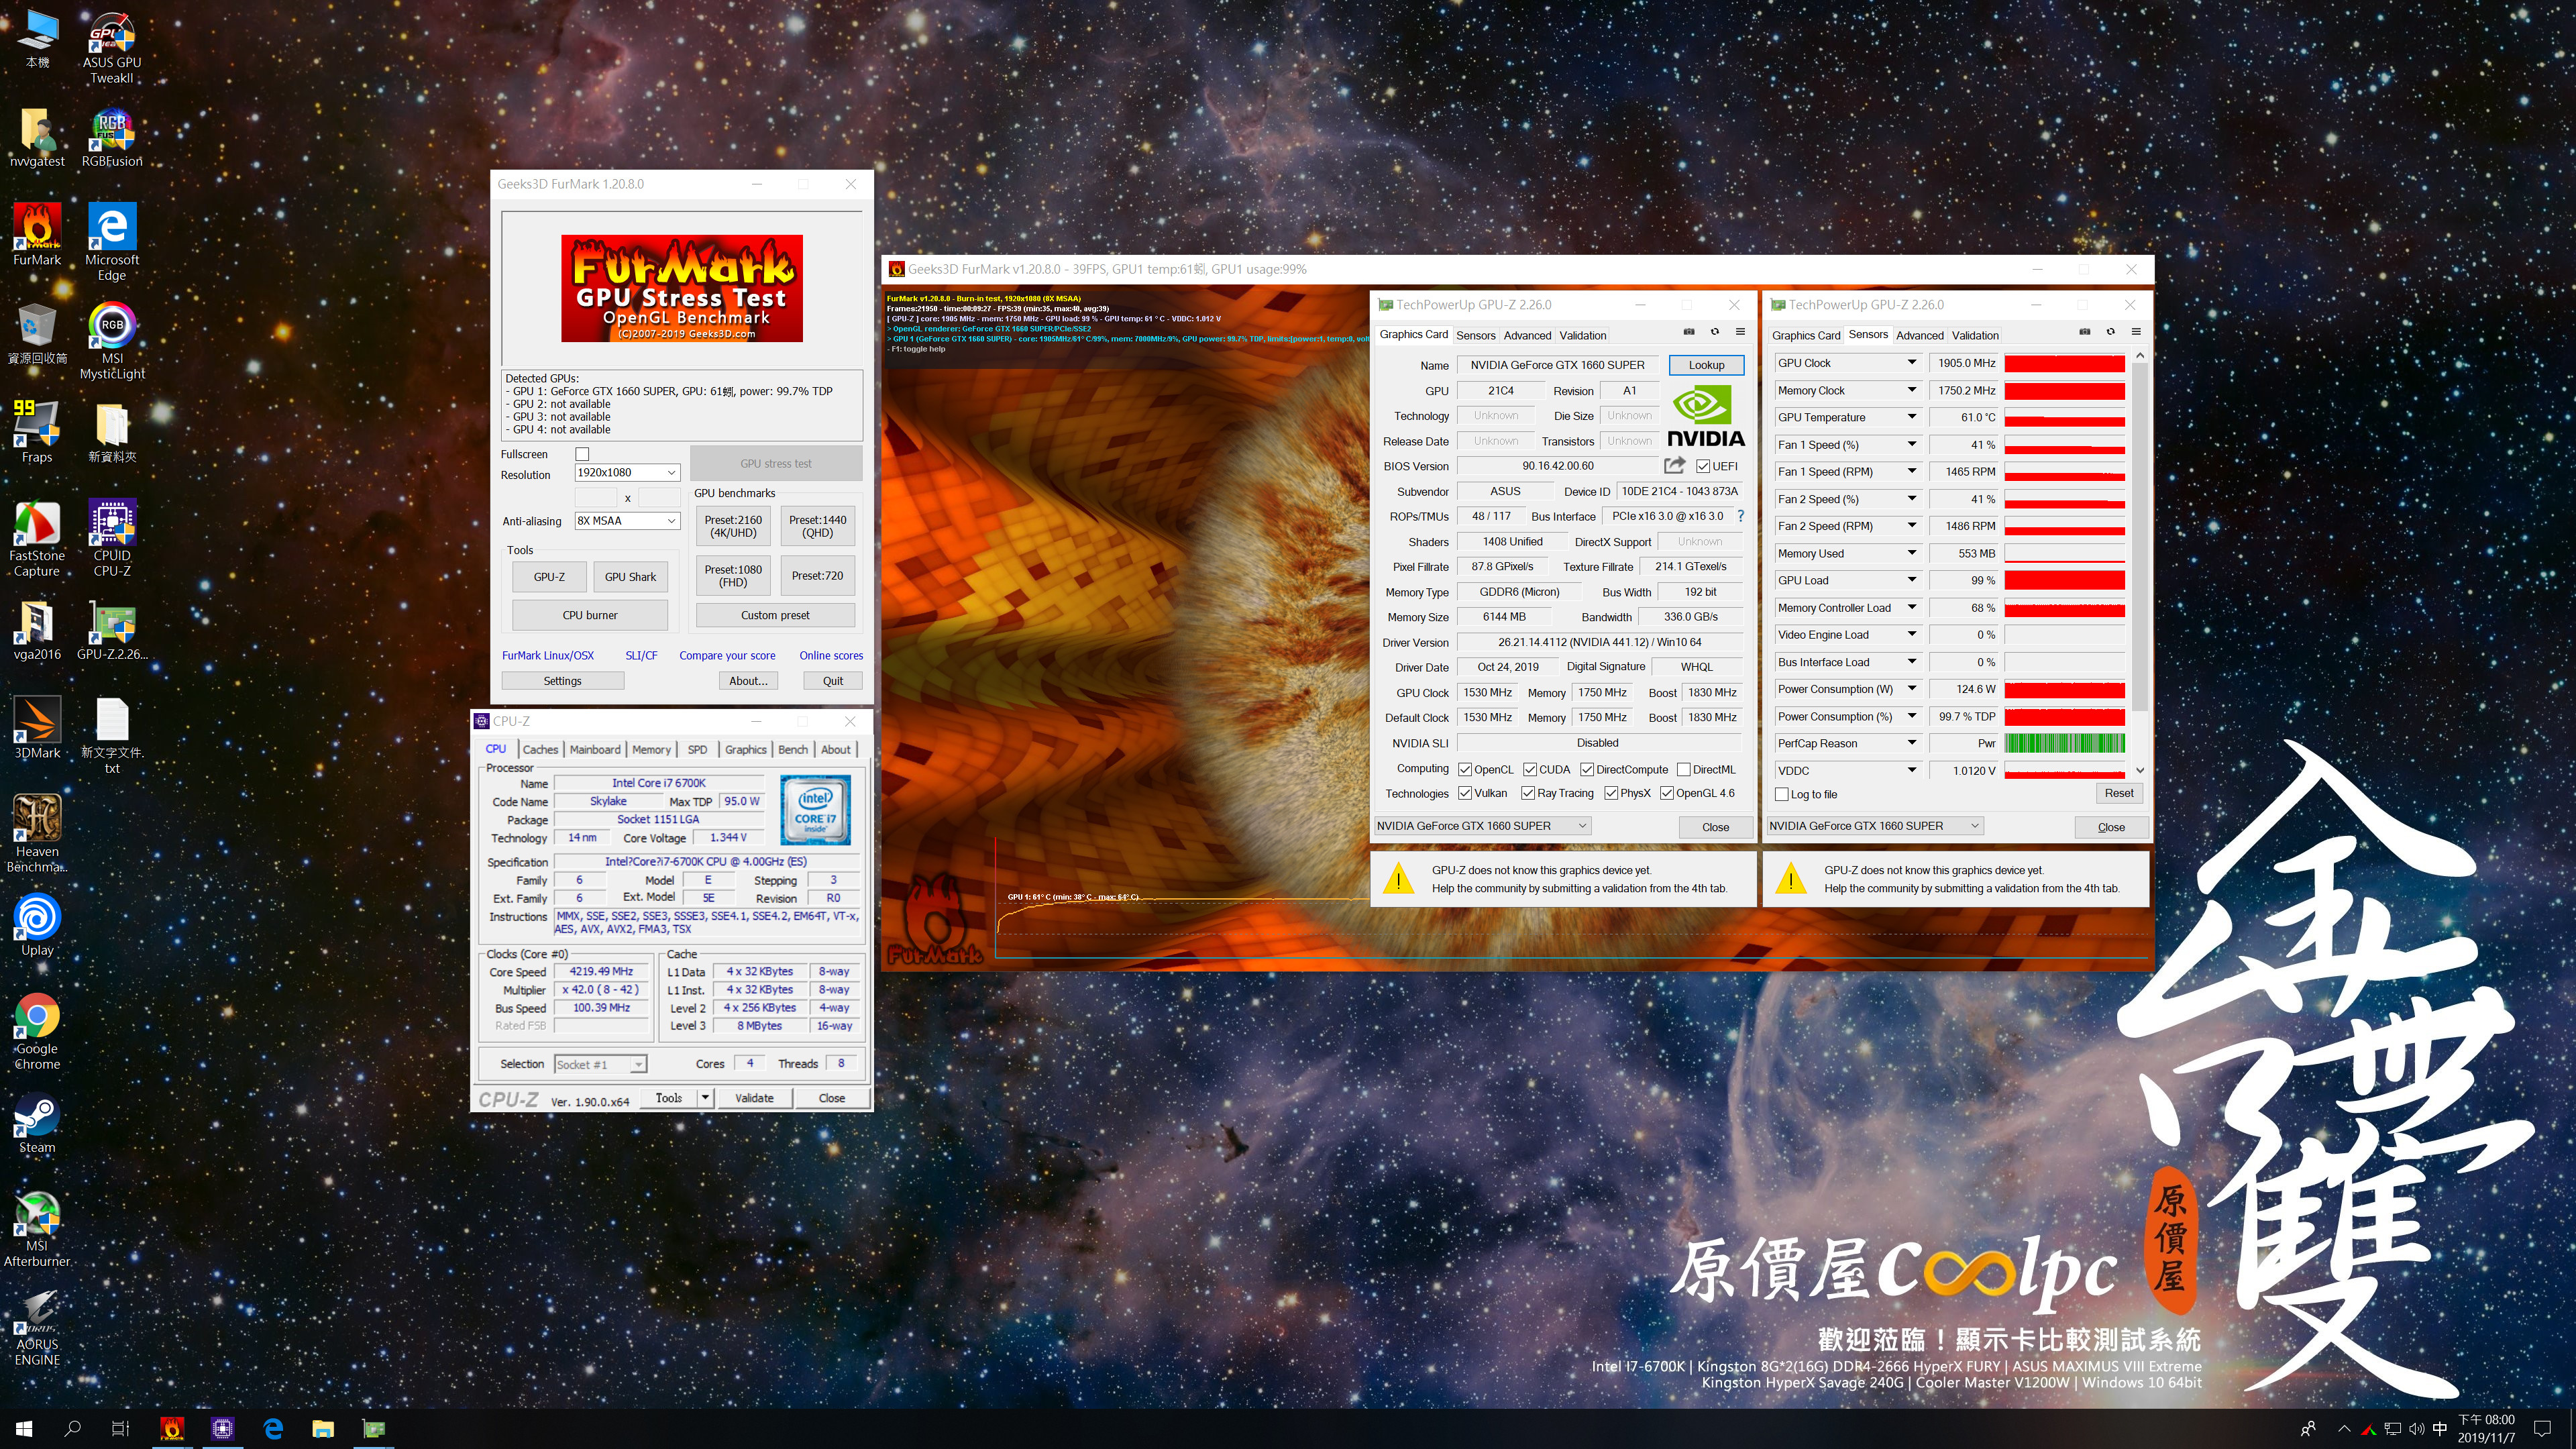Open Resolution 1920x1080 dropdown in FurMark
Image resolution: width=2576 pixels, height=1449 pixels.
[x=627, y=473]
